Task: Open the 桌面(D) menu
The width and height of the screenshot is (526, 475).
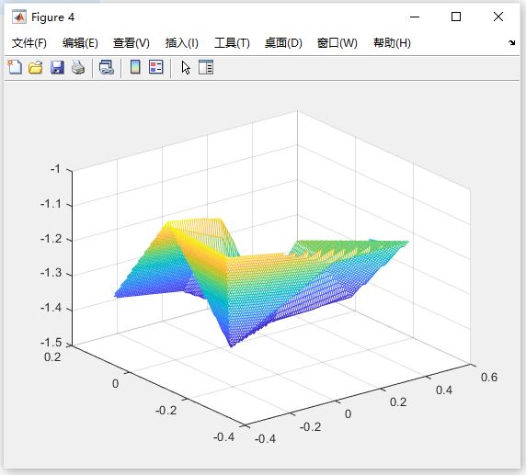Action: coord(283,43)
